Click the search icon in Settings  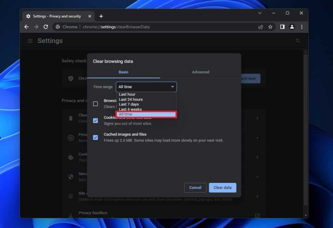click(x=298, y=41)
